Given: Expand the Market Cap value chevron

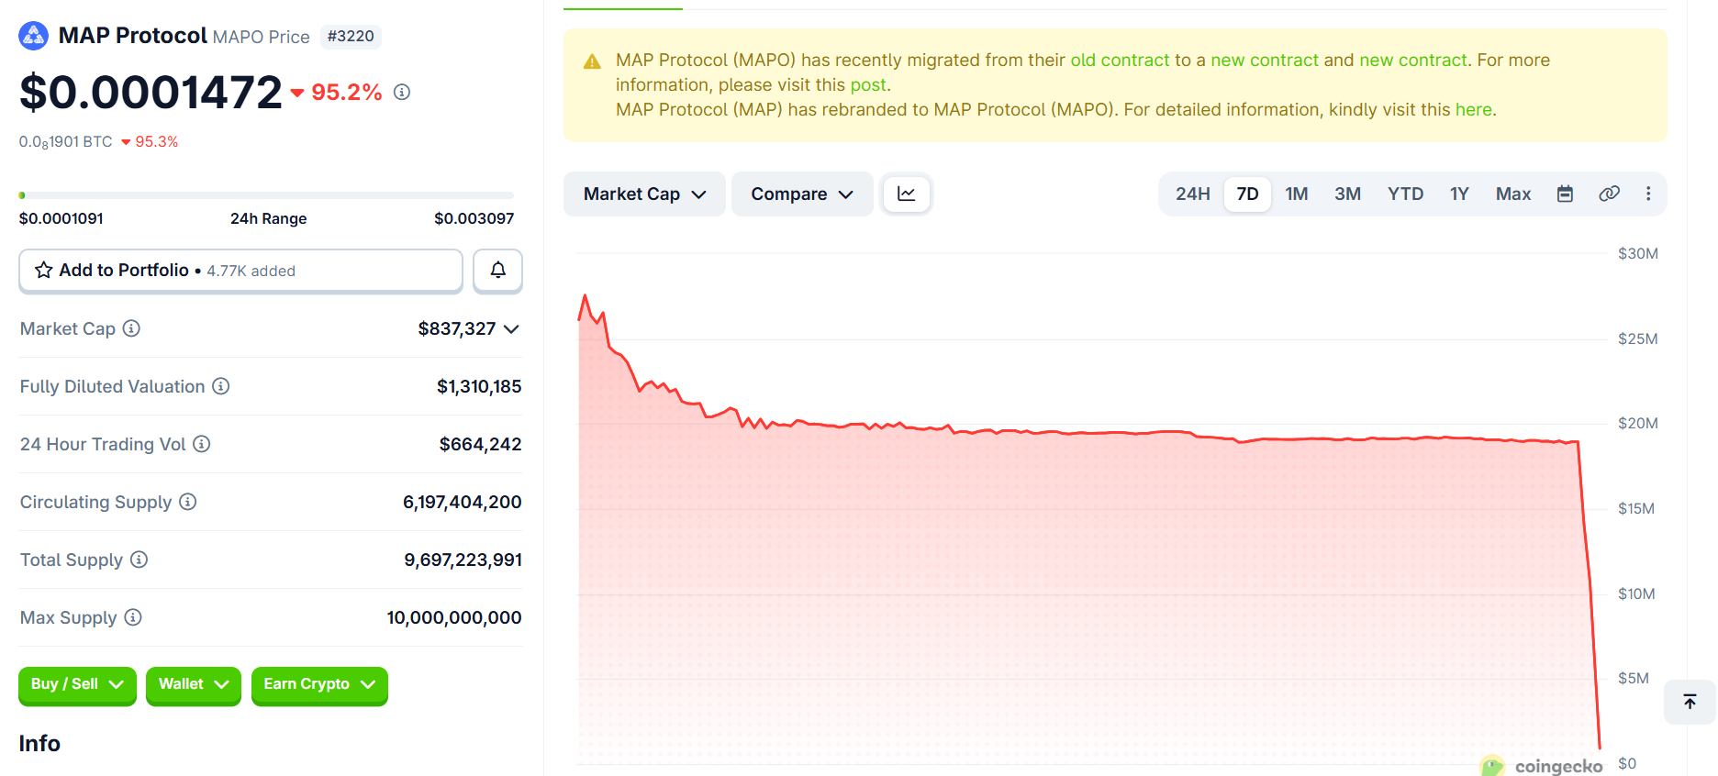Looking at the screenshot, I should (x=511, y=329).
